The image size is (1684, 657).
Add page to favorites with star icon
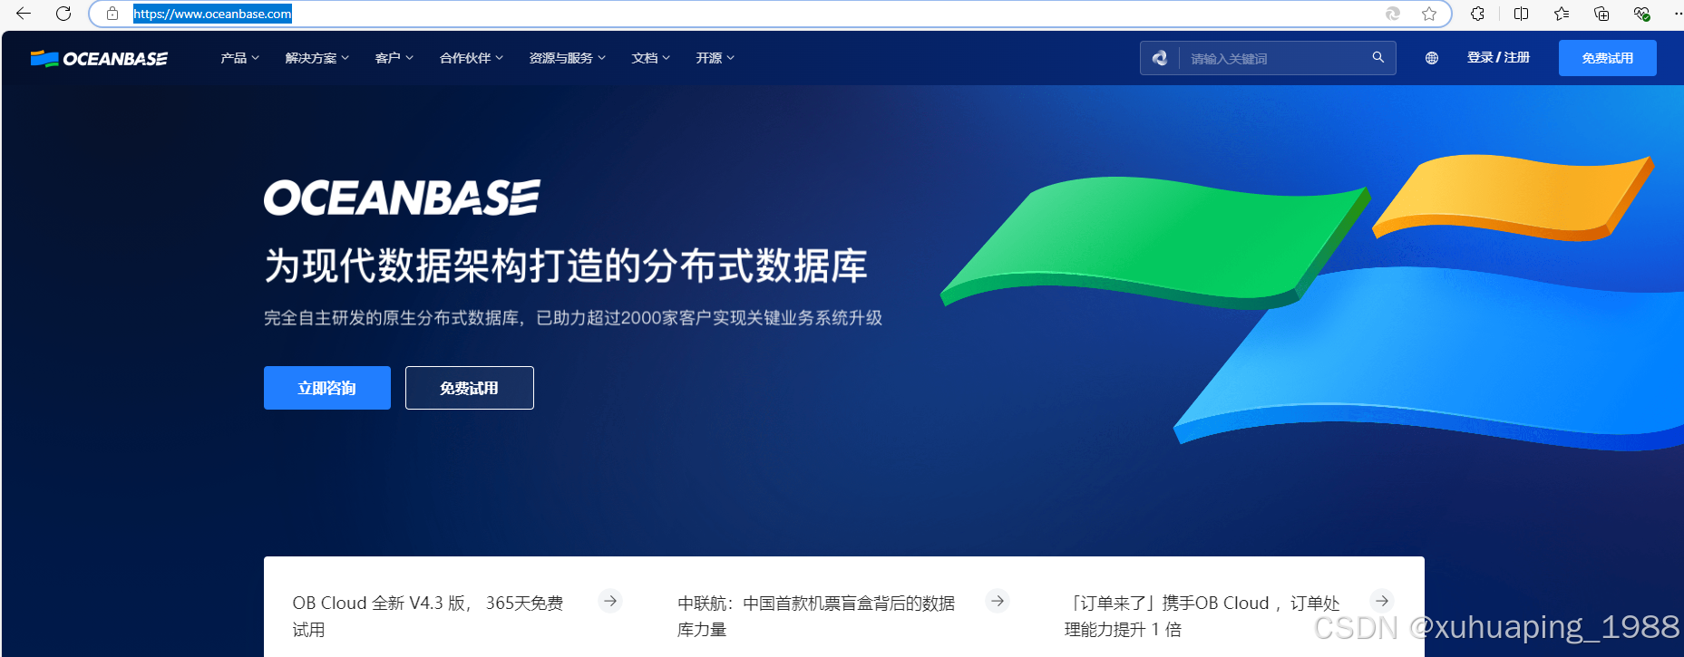coord(1429,14)
